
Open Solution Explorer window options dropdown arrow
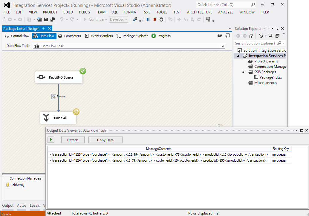272,28
